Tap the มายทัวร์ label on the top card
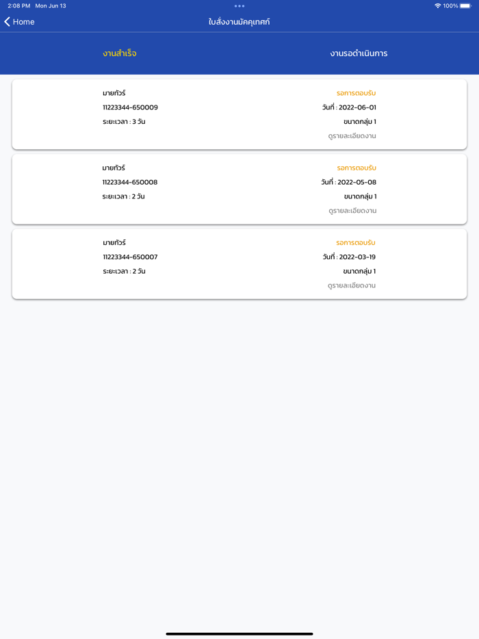Screen dimensions: 479x639 click(116, 93)
